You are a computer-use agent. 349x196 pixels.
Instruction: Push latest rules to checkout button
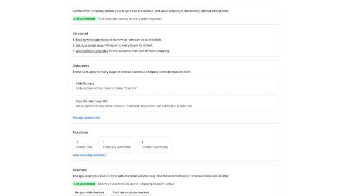pos(131,193)
